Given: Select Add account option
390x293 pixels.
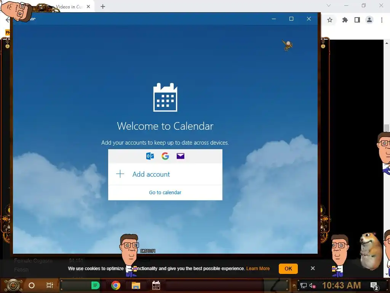Looking at the screenshot, I should pos(165,174).
